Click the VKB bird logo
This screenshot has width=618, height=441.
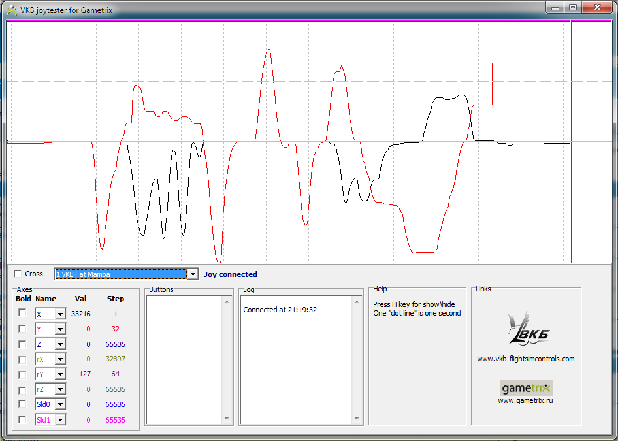click(x=527, y=329)
